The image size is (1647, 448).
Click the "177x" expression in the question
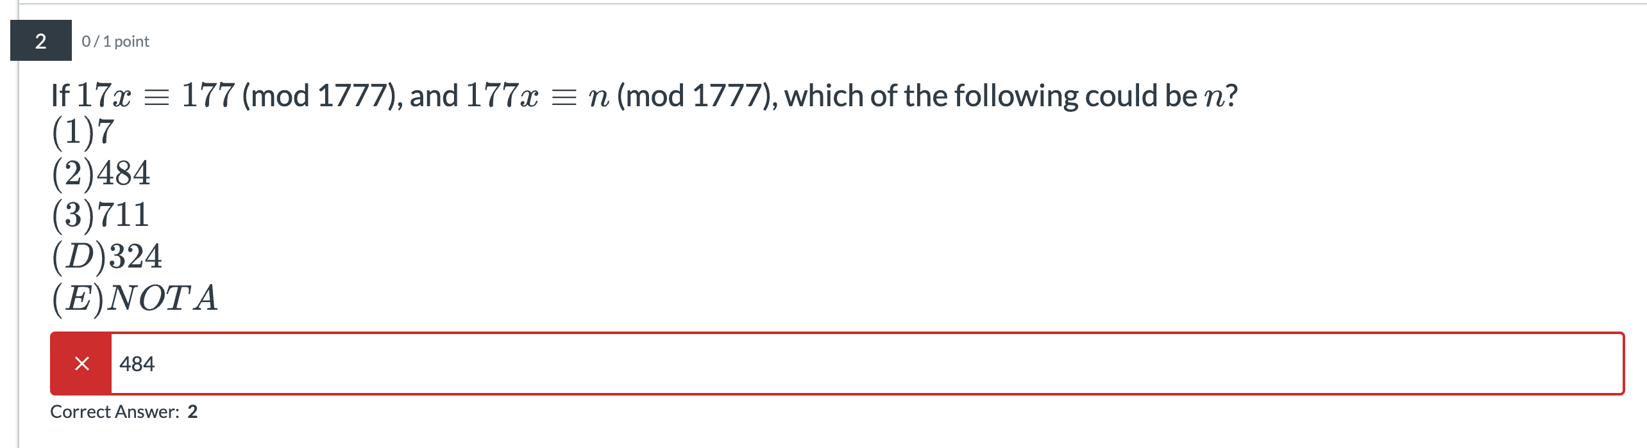(x=502, y=96)
